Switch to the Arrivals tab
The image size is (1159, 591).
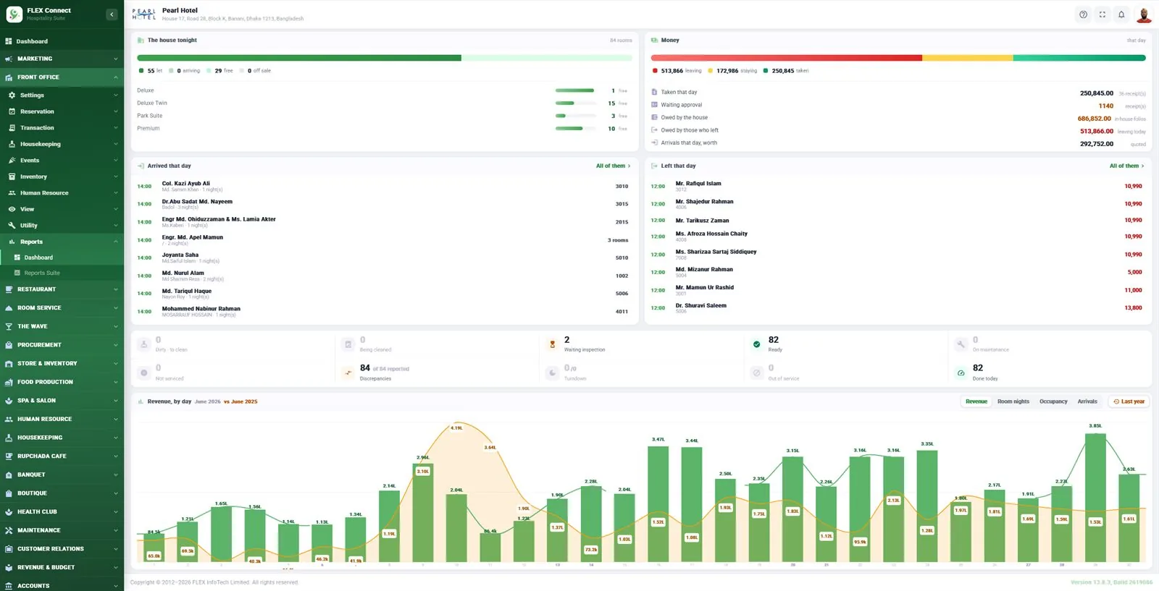pyautogui.click(x=1087, y=401)
